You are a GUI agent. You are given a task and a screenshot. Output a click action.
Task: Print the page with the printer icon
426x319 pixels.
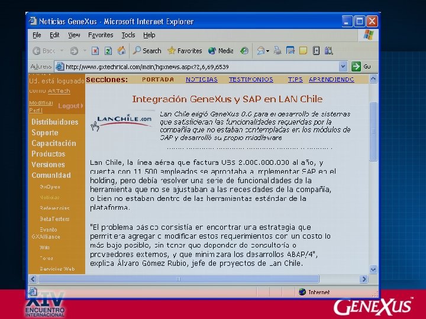(x=277, y=51)
